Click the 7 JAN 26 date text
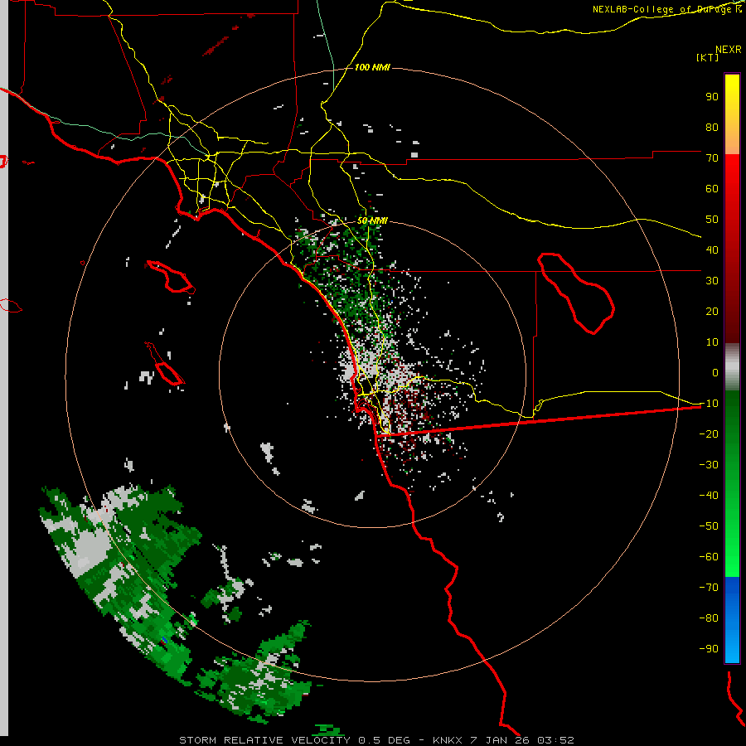Viewport: 746px width, 746px height. click(500, 740)
